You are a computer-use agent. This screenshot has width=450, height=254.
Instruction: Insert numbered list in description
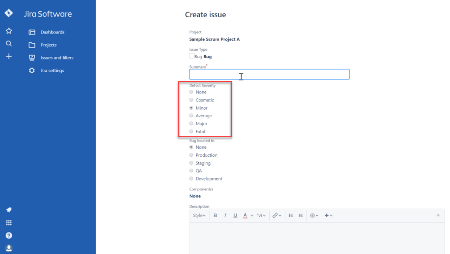[301, 215]
